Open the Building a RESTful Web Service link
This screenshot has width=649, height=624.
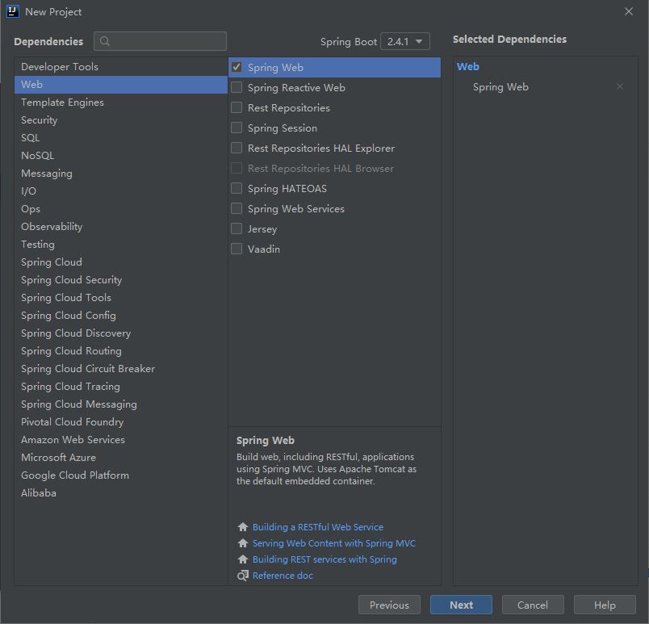pos(318,527)
